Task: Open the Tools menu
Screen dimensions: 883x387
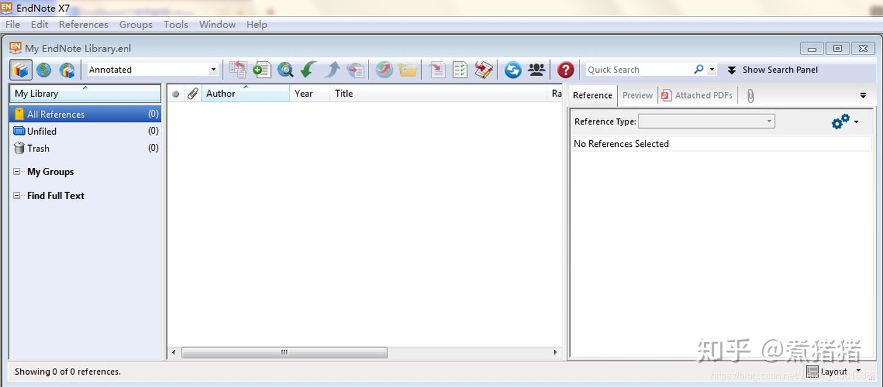Action: coord(175,24)
